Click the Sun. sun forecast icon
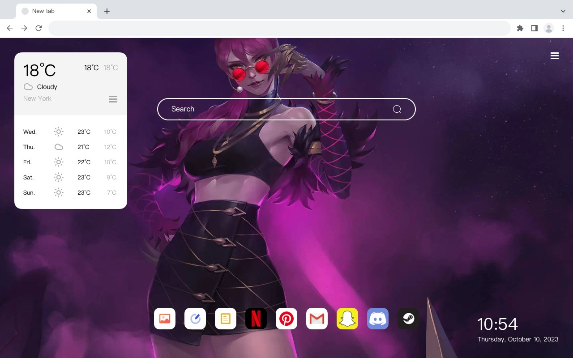This screenshot has height=358, width=573. coord(59,192)
